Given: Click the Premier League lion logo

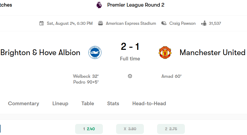Looking at the screenshot, I should 99,5.
